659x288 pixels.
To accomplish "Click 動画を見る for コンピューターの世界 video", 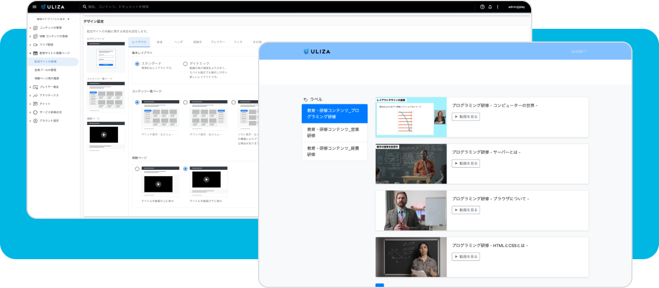I will point(465,116).
